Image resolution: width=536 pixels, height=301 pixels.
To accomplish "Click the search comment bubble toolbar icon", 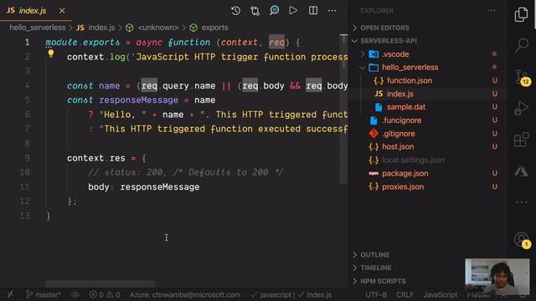I will click(x=274, y=11).
